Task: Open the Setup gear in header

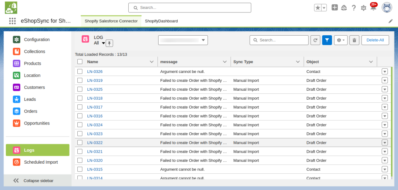Action: coord(363,8)
